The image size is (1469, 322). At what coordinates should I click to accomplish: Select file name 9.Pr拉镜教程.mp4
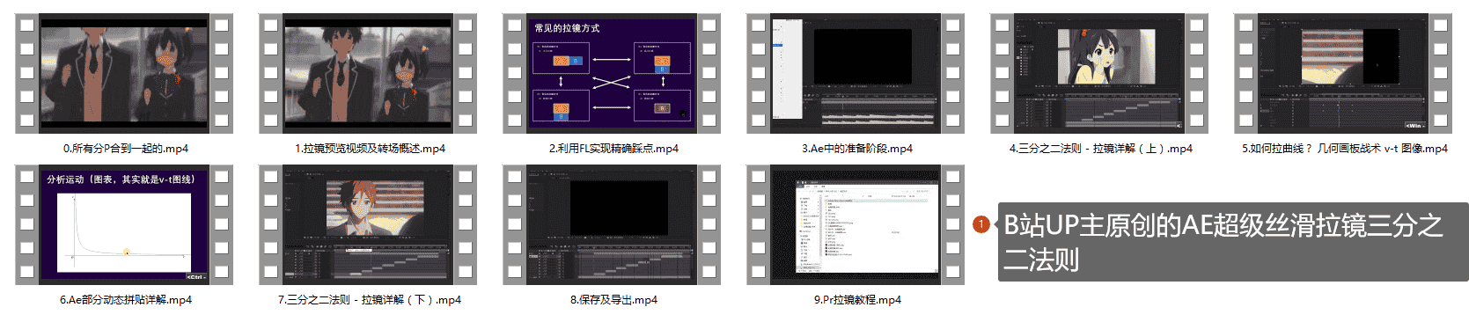pyautogui.click(x=857, y=300)
